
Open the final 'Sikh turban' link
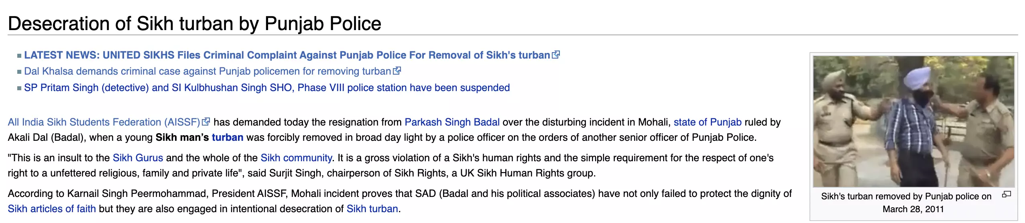pos(372,209)
